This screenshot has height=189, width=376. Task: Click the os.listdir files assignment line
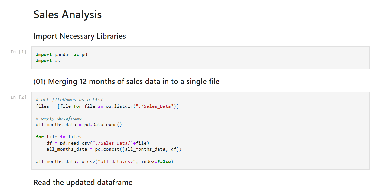point(107,106)
